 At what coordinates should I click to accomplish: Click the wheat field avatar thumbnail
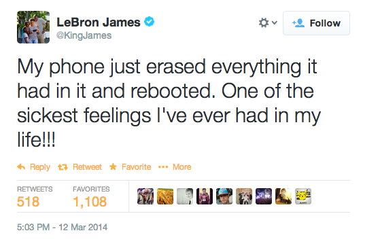[165, 196]
